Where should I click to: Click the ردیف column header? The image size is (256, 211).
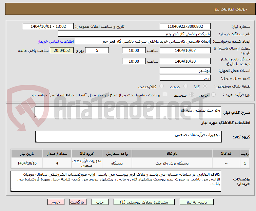click(245, 154)
